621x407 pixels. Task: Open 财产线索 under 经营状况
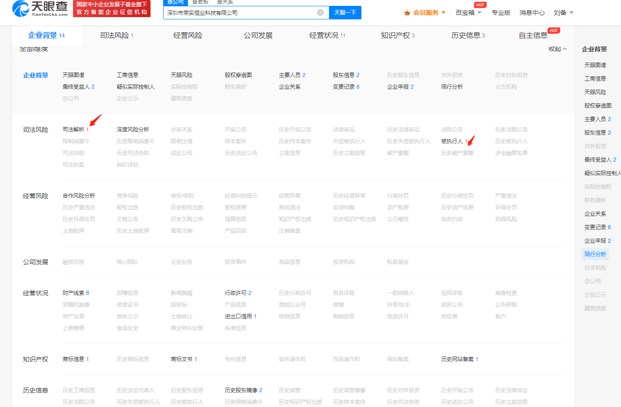[x=73, y=293]
